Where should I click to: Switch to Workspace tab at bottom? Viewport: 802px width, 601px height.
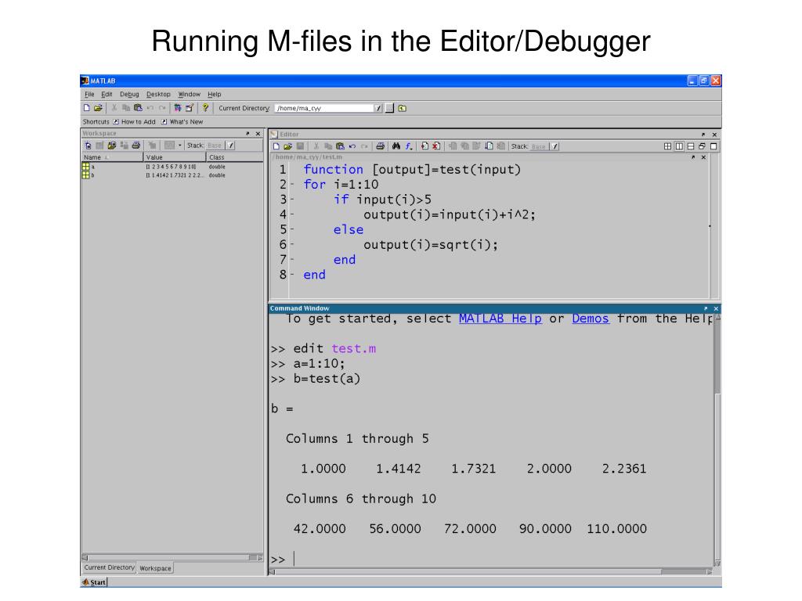[156, 568]
